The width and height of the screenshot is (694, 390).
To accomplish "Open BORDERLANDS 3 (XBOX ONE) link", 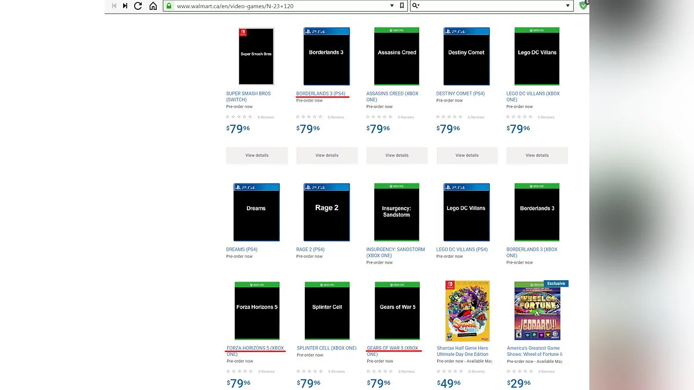I will 532,252.
